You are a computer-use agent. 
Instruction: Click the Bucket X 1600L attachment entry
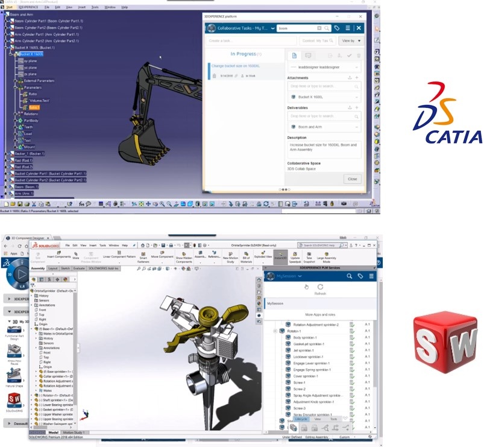(x=324, y=97)
